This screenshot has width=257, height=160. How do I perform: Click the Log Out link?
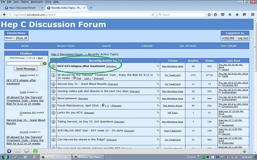243,38
